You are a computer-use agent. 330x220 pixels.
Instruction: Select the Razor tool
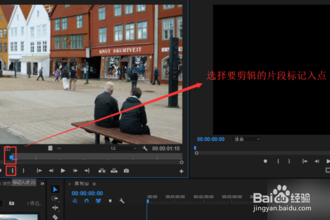(55, 217)
